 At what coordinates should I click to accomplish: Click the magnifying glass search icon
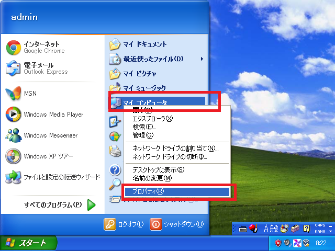coord(115,184)
